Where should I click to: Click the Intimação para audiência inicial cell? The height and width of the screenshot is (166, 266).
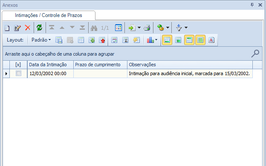pyautogui.click(x=190, y=73)
